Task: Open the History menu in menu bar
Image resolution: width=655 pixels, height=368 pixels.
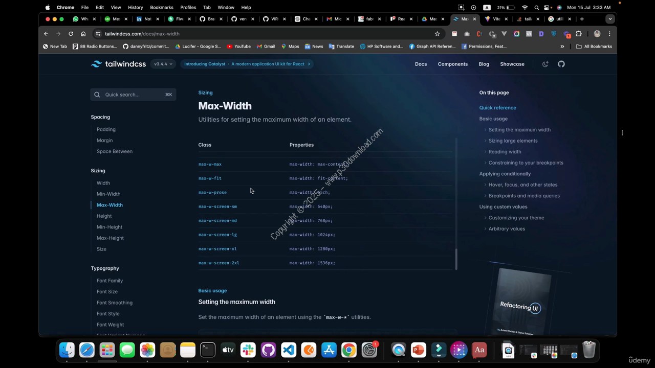Action: click(135, 7)
